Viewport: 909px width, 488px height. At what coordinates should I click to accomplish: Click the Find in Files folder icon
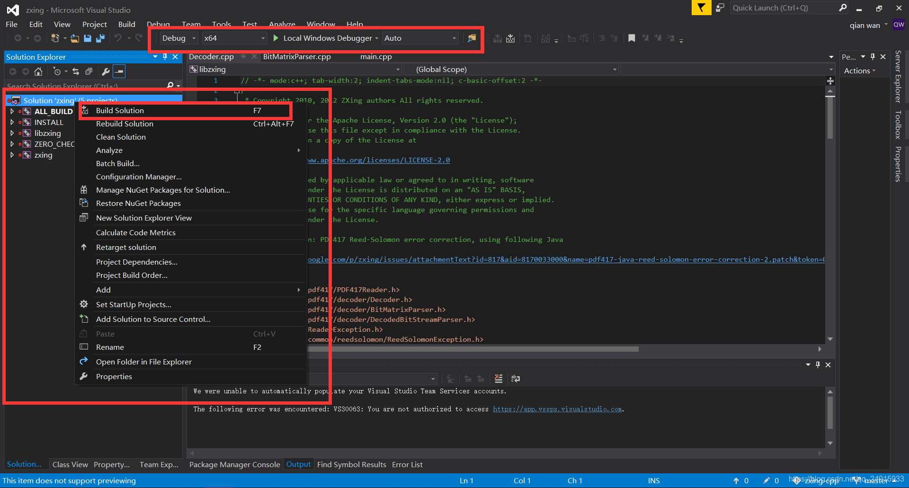[472, 38]
